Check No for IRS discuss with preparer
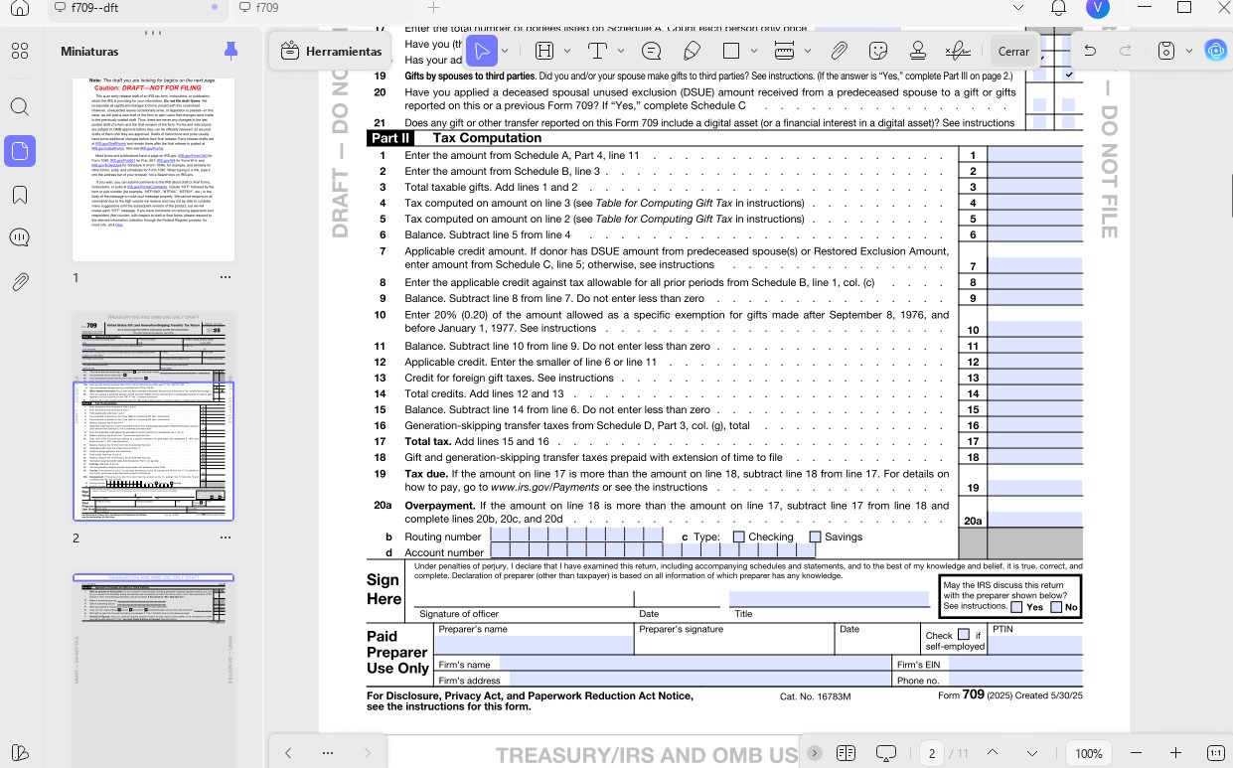 click(1056, 607)
